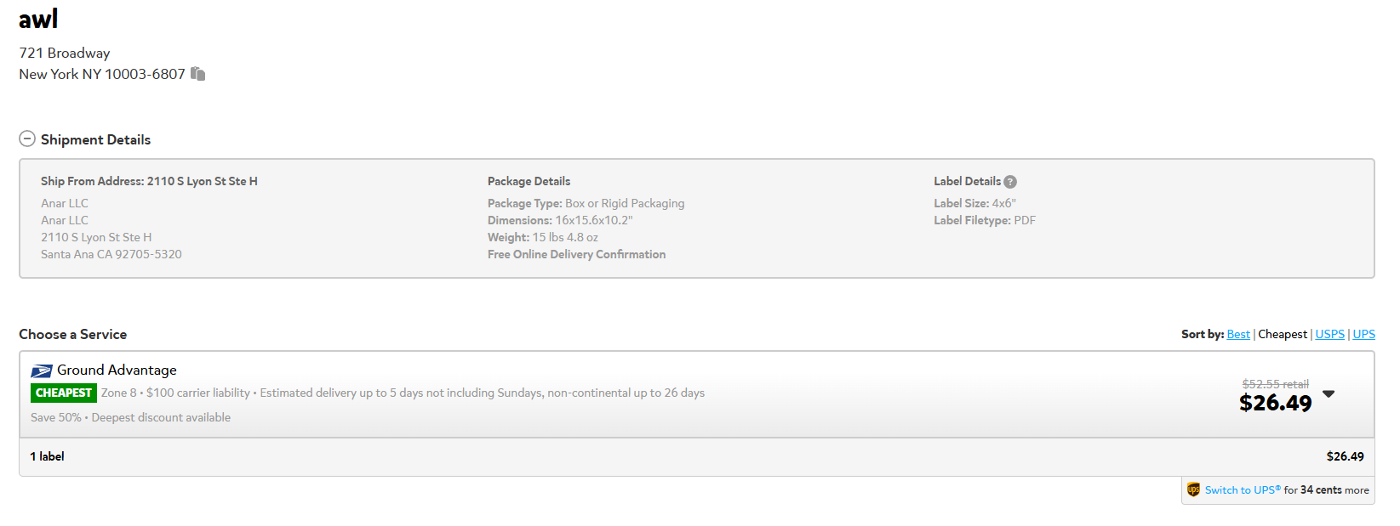Select the Ground Advantage service name
1400x526 pixels.
(117, 370)
